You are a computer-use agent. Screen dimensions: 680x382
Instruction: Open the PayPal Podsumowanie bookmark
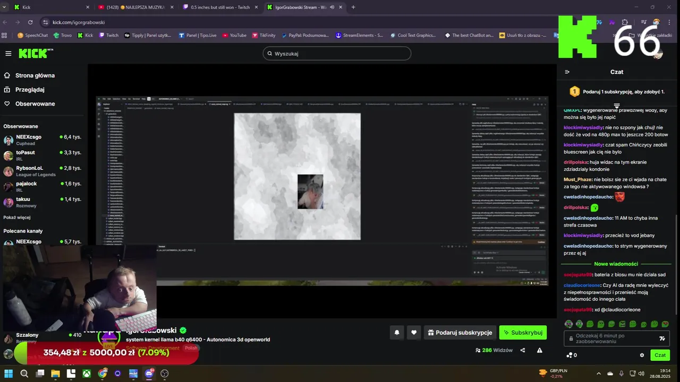click(x=305, y=36)
